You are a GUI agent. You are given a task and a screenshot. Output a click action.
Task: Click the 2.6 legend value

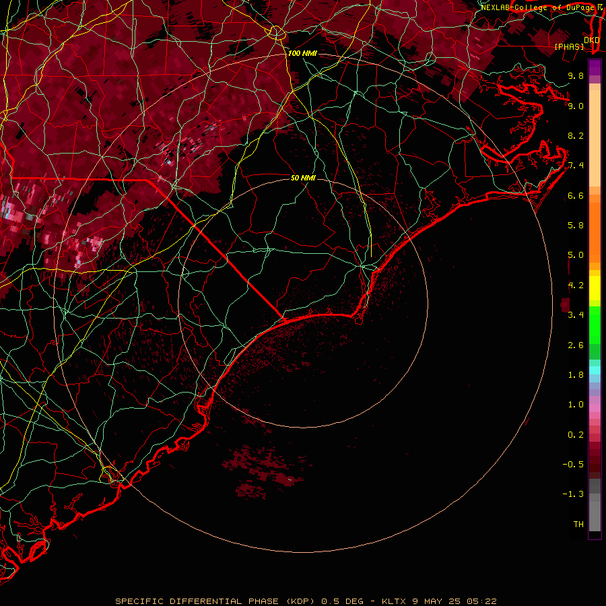pos(576,345)
